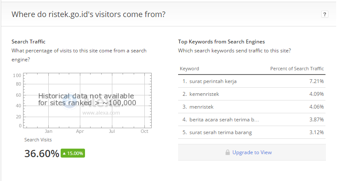Click the www.alexa.com text in the chart
The height and width of the screenshot is (181, 340).
[101, 113]
